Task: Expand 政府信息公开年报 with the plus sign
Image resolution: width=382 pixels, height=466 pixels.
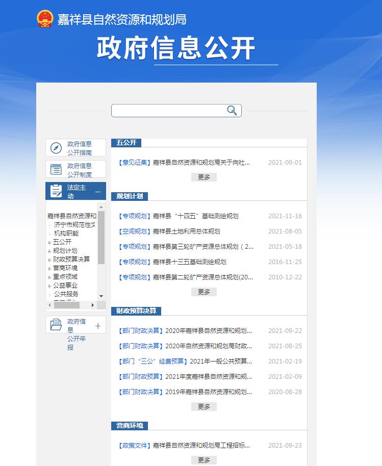Action: (x=98, y=326)
